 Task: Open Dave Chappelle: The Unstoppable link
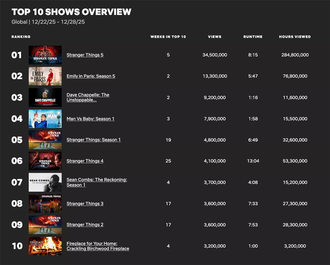pyautogui.click(x=88, y=97)
